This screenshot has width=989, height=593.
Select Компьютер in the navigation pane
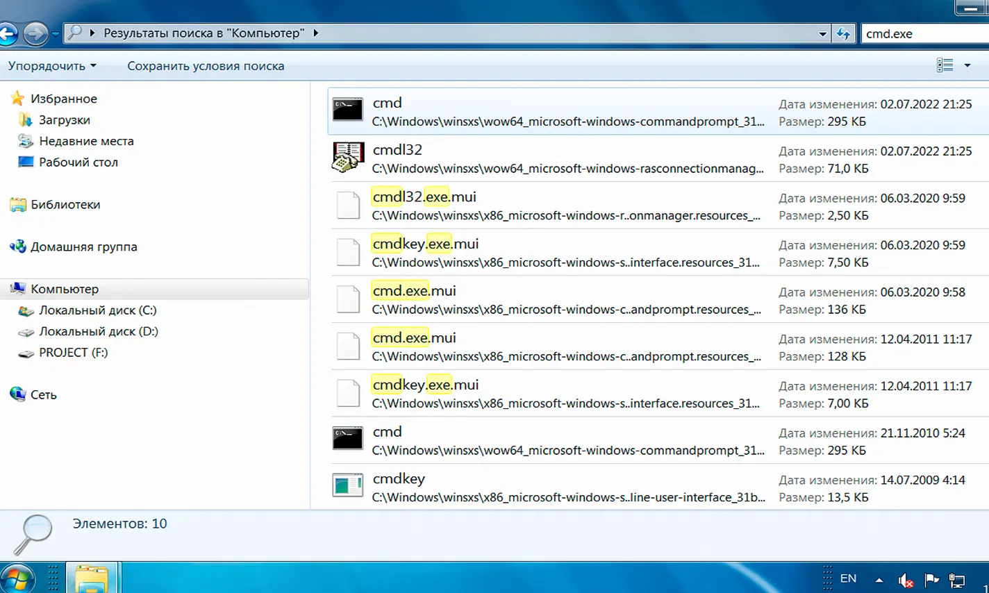point(65,289)
